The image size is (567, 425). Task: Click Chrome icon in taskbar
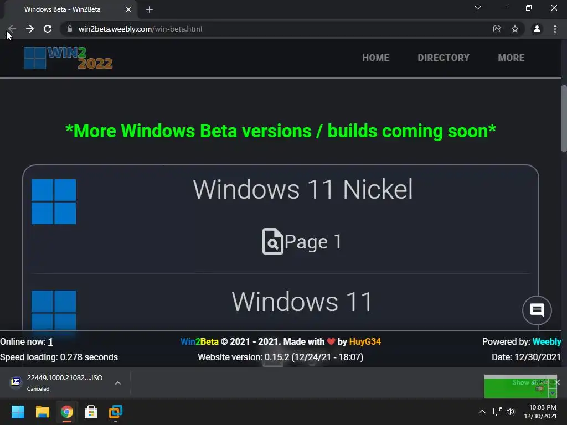[x=67, y=412]
